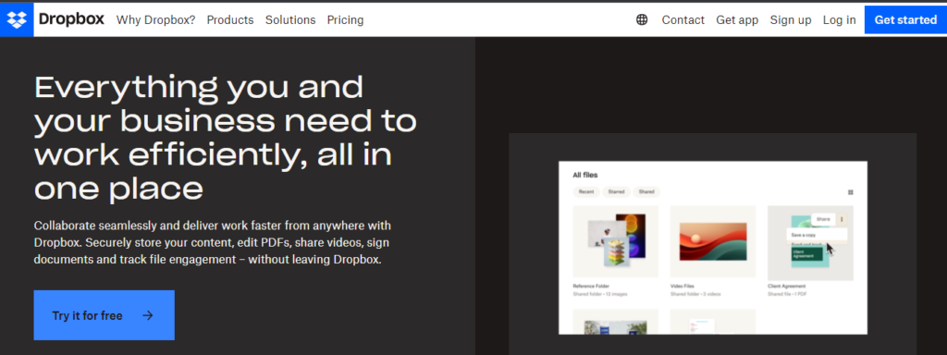The width and height of the screenshot is (947, 355).
Task: Click the Dropbox logo icon
Action: coord(17,19)
